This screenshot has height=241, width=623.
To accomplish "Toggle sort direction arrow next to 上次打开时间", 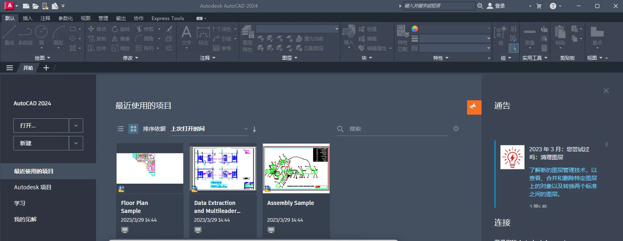I will click(x=255, y=129).
